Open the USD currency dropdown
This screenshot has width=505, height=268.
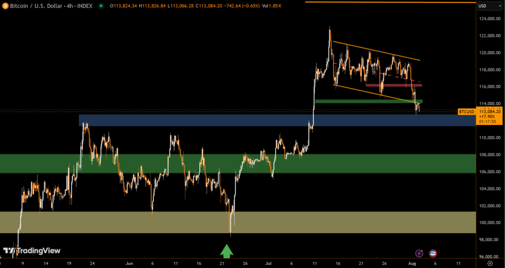coord(489,6)
